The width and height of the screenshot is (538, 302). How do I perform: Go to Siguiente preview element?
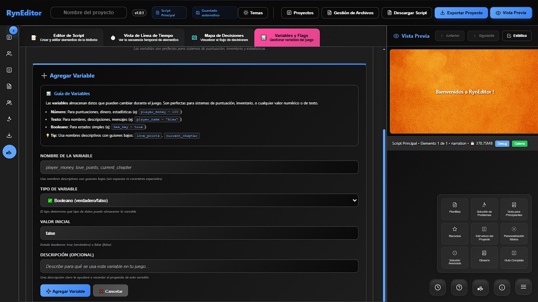click(x=483, y=36)
